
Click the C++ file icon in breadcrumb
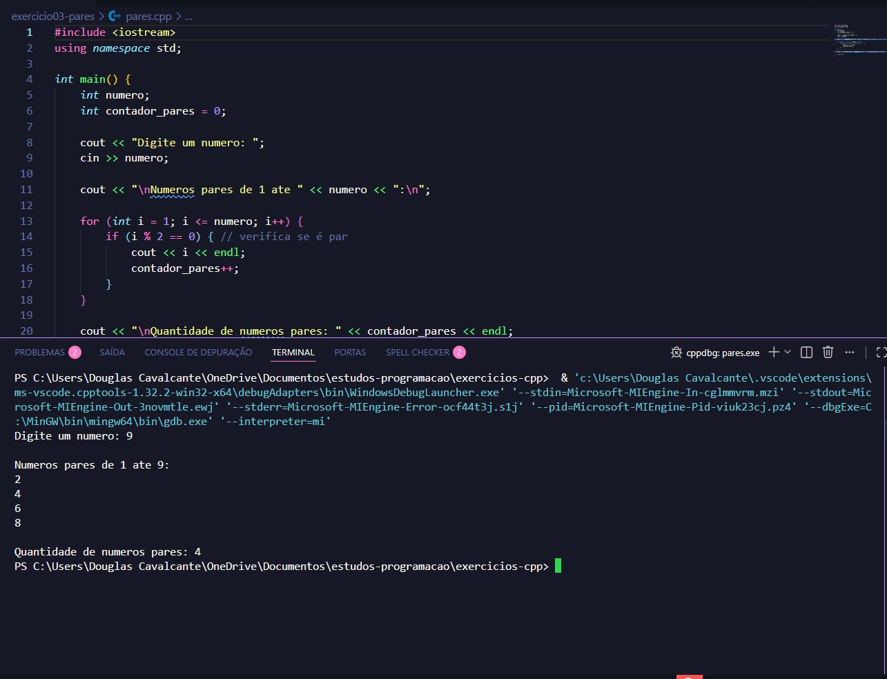tap(115, 16)
